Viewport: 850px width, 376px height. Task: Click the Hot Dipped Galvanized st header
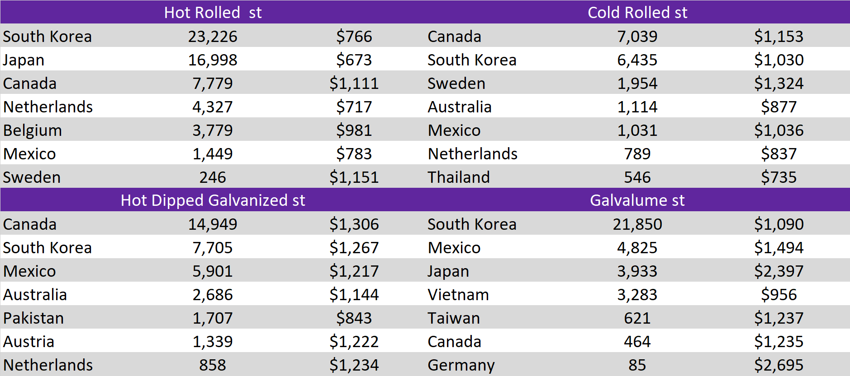tap(213, 200)
